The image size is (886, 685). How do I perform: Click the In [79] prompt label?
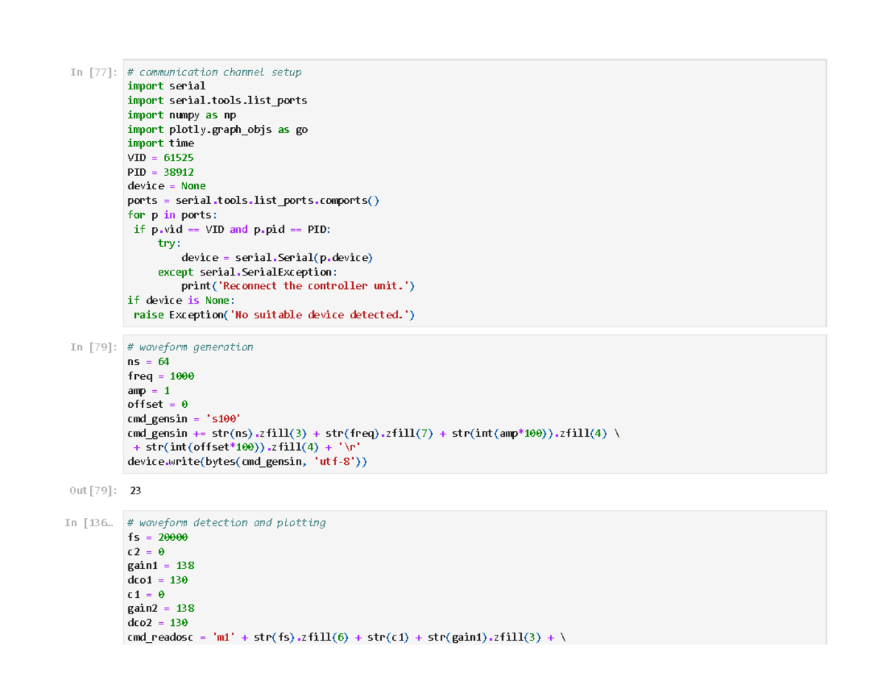tap(94, 347)
